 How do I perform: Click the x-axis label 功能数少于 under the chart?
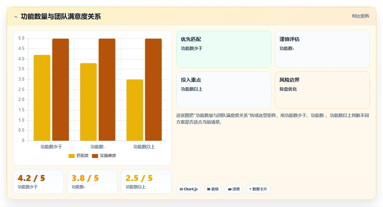coord(51,147)
